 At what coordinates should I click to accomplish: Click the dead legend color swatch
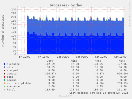click(x=5, y=77)
